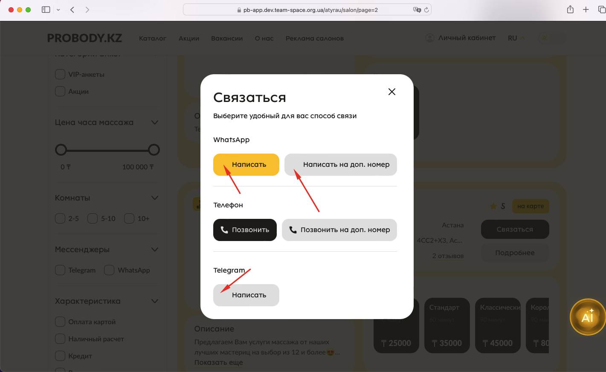606x372 pixels.
Task: Click the PROBODY.KZ logo
Action: 84,38
